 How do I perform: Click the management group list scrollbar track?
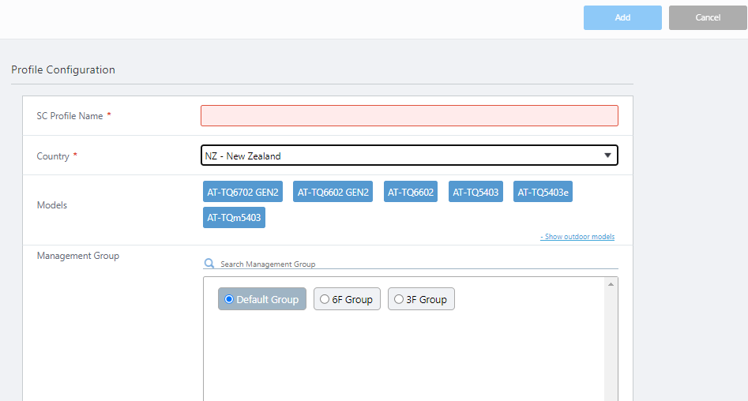[x=611, y=347]
